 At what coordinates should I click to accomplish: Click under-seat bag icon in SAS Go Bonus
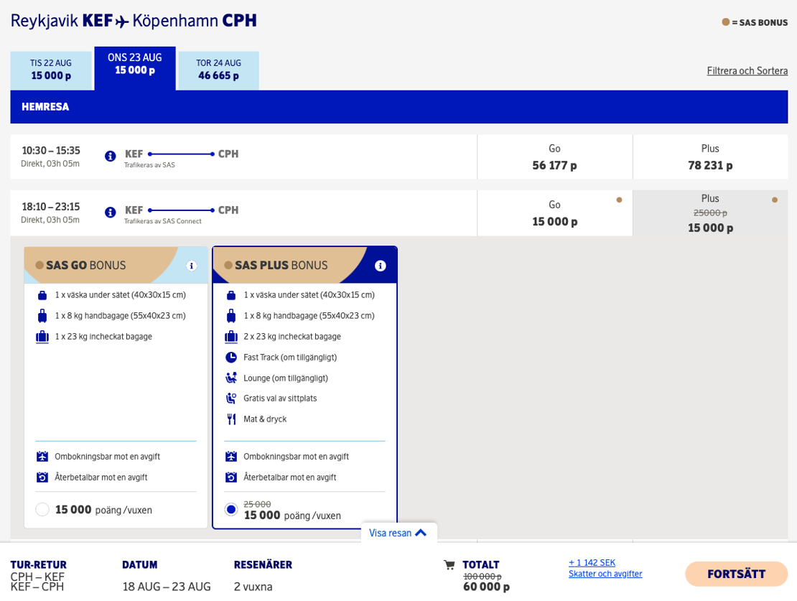click(42, 295)
